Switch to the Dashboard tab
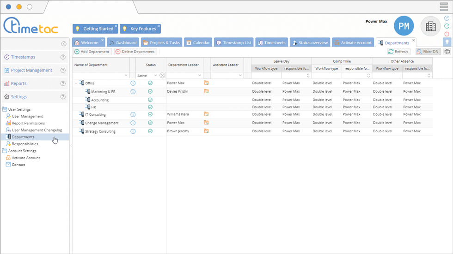This screenshot has width=453, height=254. 123,42
